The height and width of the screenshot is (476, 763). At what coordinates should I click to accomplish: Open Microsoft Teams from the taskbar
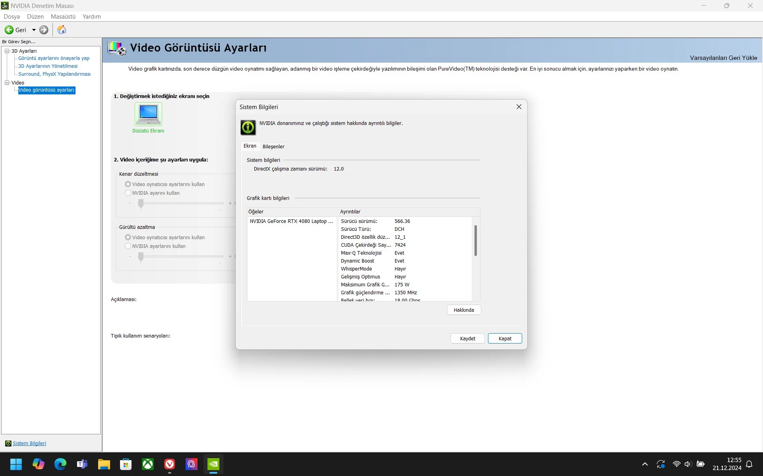82,464
